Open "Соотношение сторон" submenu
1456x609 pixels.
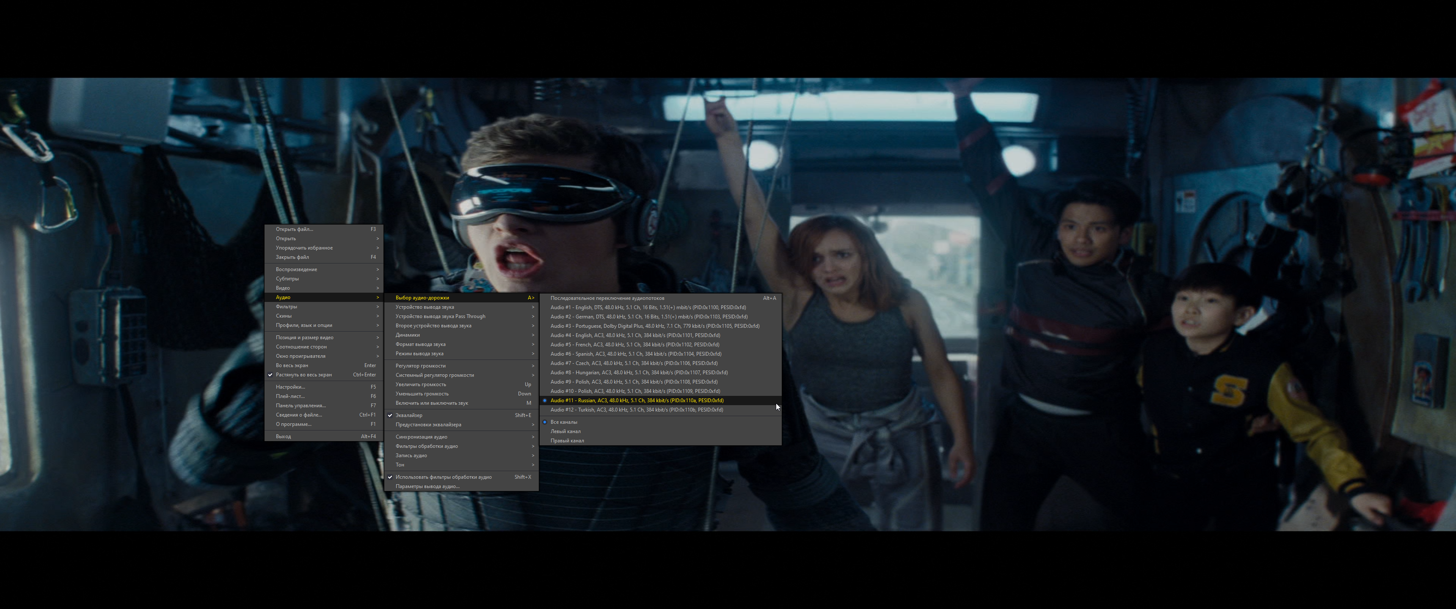(324, 347)
